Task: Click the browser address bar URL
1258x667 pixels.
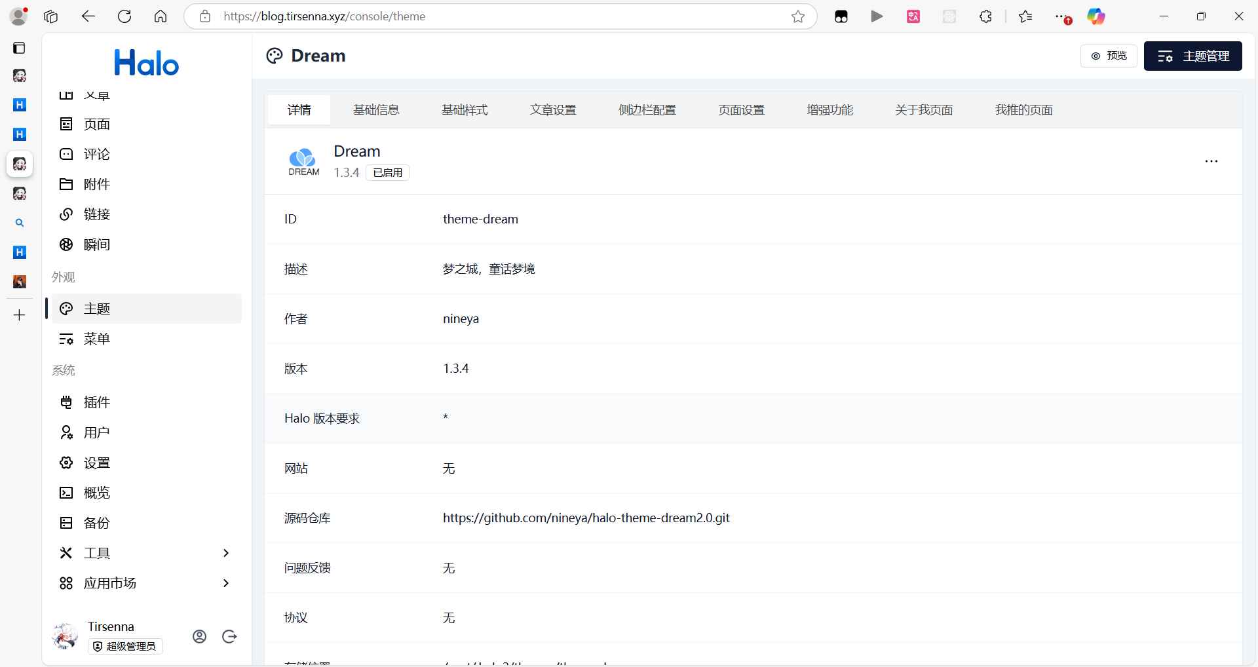Action: [324, 16]
